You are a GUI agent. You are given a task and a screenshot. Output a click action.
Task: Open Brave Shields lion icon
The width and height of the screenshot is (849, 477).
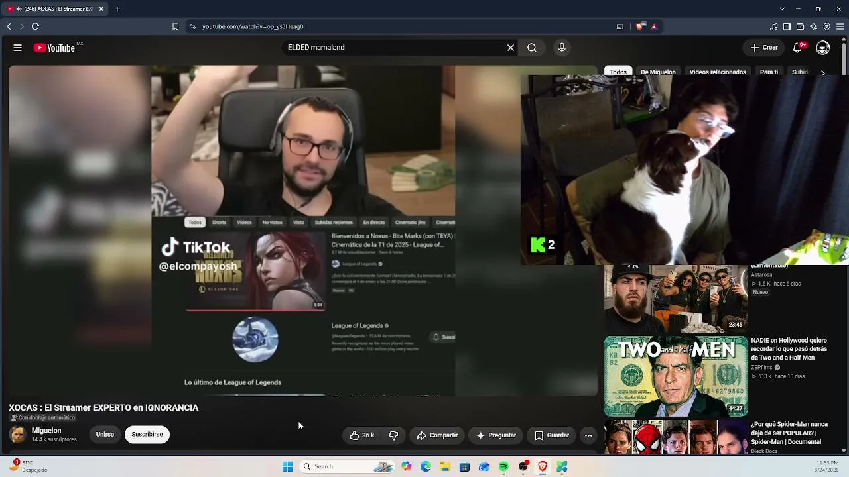(x=639, y=26)
